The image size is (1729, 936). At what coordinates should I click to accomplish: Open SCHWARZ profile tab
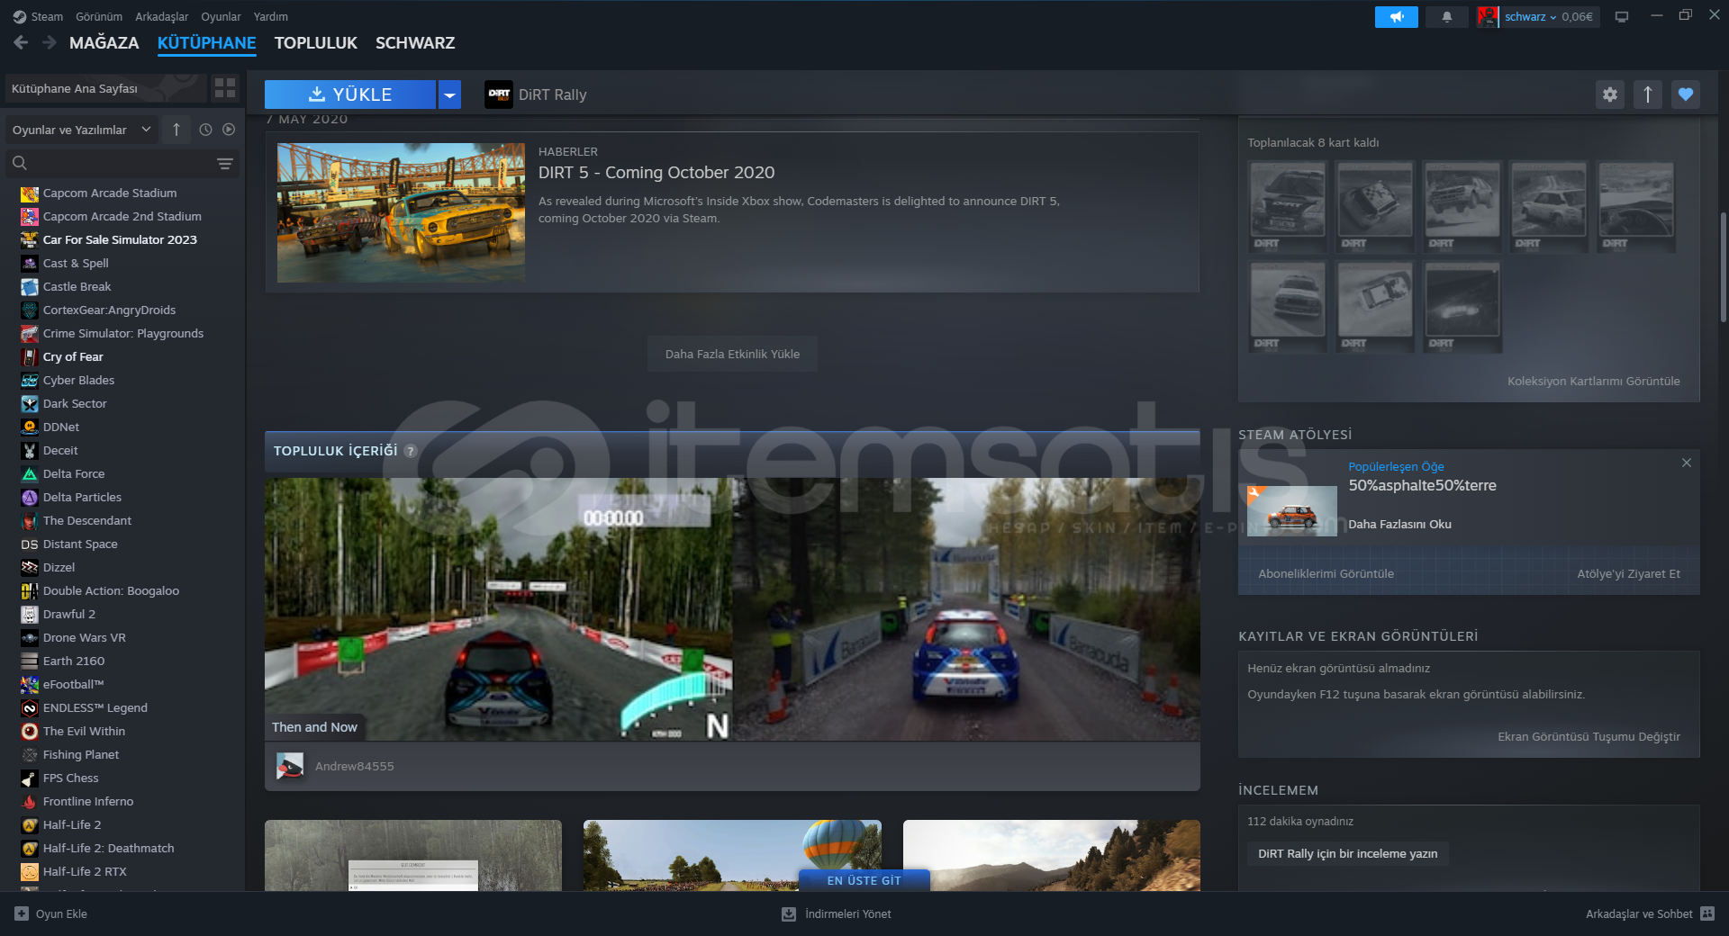click(x=415, y=43)
